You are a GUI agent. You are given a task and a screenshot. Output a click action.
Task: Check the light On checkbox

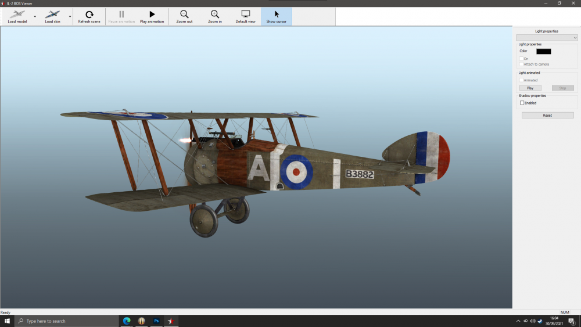click(x=521, y=59)
